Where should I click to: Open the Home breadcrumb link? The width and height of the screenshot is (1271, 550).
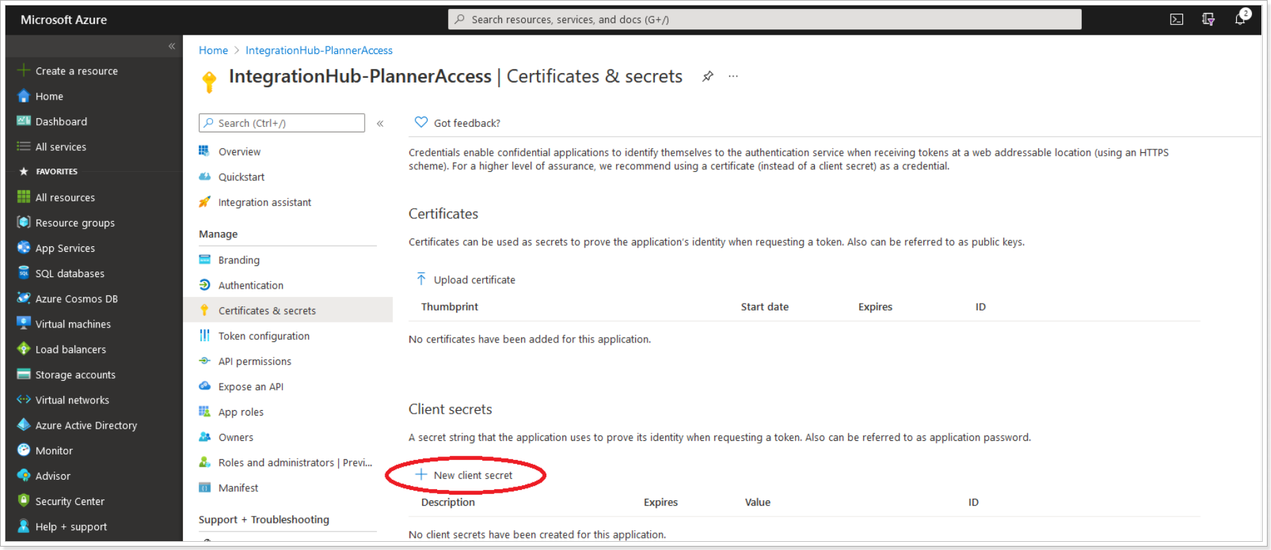coord(213,50)
